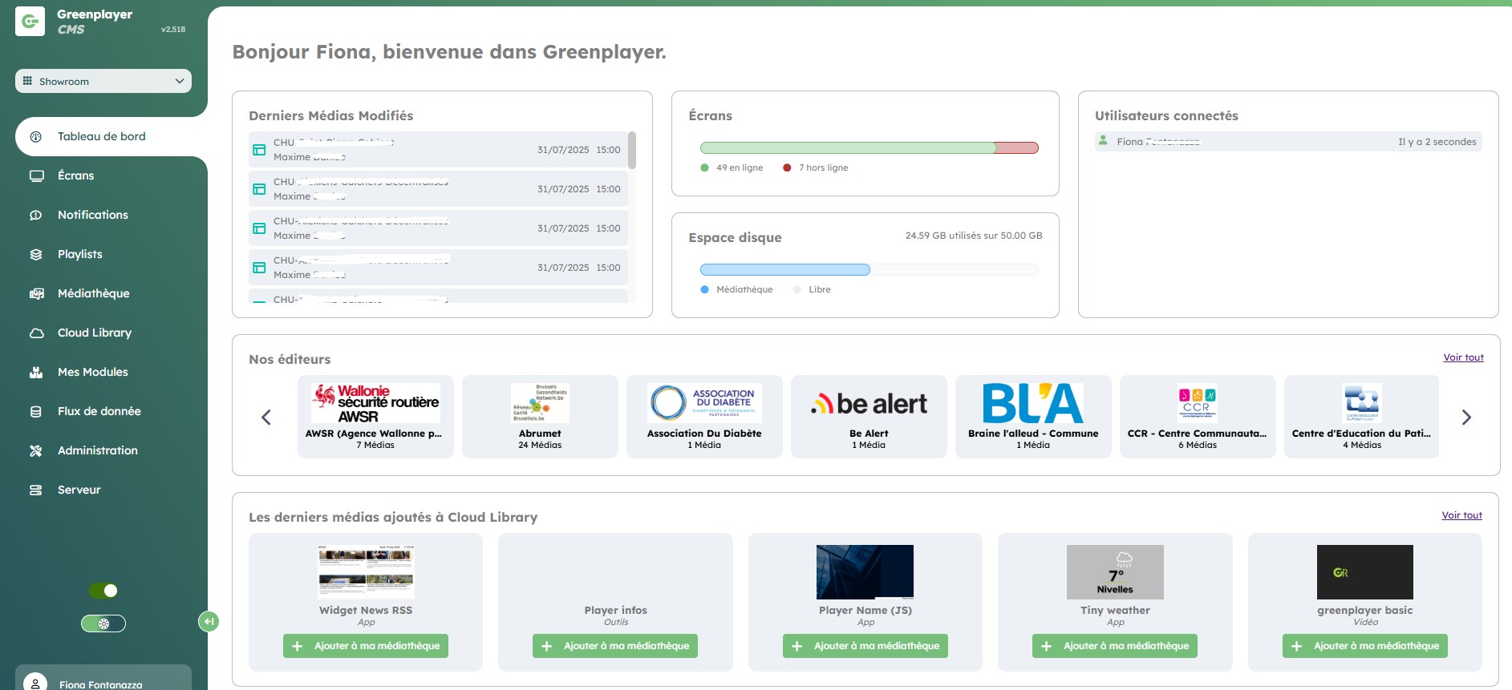The height and width of the screenshot is (690, 1512).
Task: Show next editors with right chevron
Action: point(1466,417)
